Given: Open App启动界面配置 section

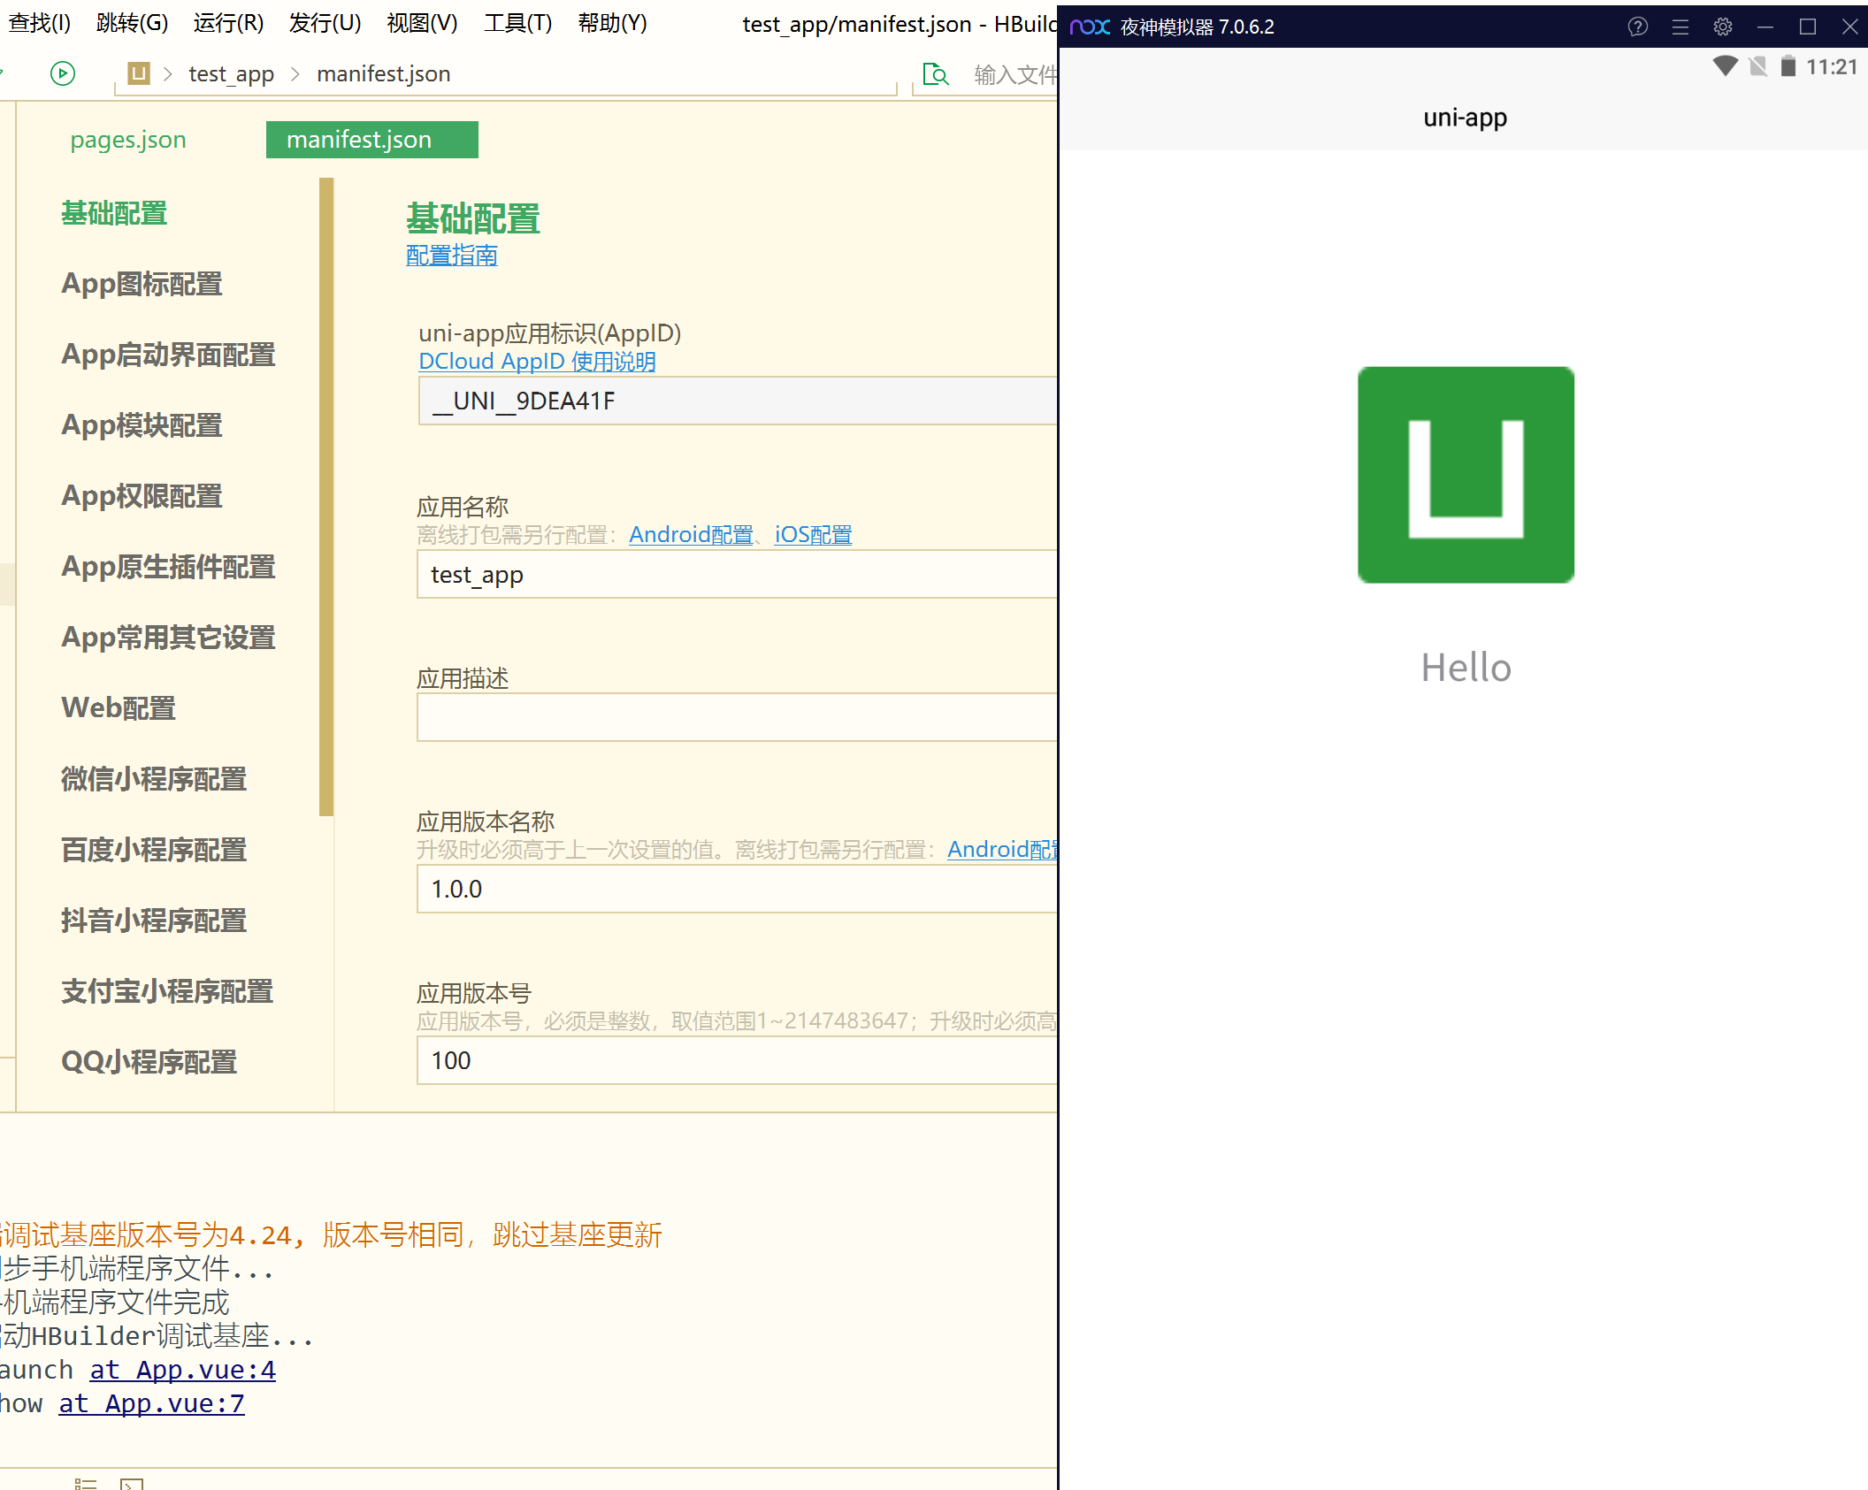Looking at the screenshot, I should coord(168,355).
